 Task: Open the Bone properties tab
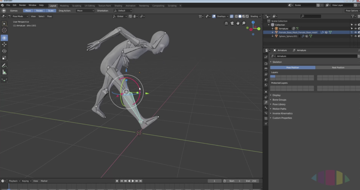(x=266, y=108)
